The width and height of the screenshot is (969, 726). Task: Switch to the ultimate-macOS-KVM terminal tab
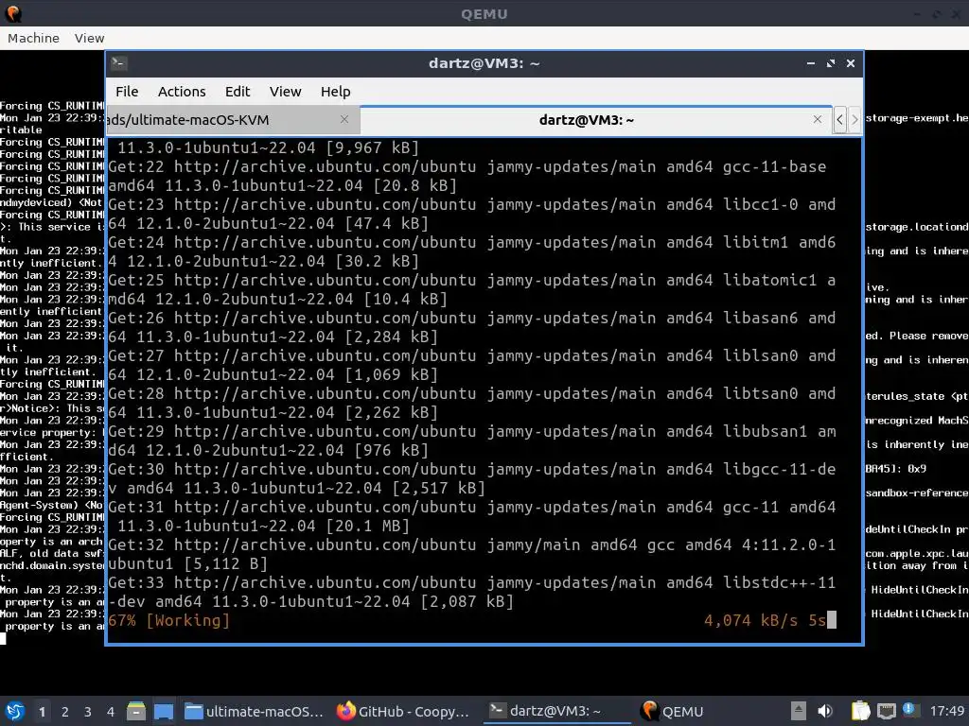(233, 120)
